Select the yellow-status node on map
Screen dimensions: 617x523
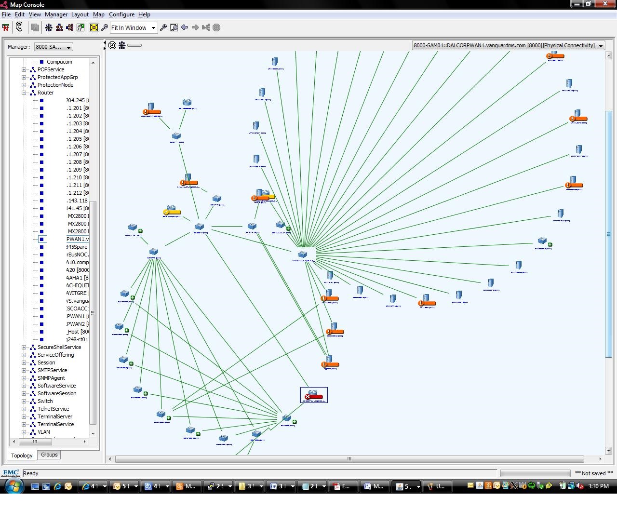(171, 211)
